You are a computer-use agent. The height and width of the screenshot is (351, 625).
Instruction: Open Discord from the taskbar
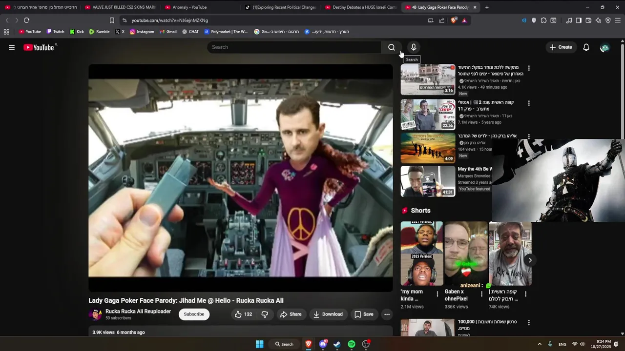click(x=323, y=344)
